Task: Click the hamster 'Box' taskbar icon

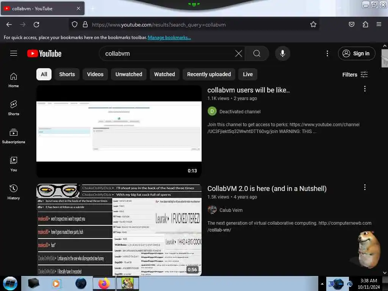Action: (127, 283)
